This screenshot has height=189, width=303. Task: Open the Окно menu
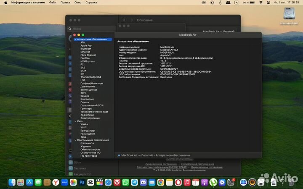click(78, 3)
